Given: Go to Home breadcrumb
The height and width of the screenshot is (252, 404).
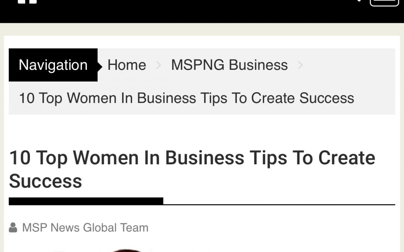Looking at the screenshot, I should tap(127, 65).
